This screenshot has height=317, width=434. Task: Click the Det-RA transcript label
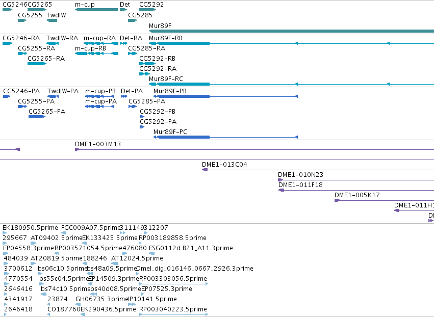131,38
